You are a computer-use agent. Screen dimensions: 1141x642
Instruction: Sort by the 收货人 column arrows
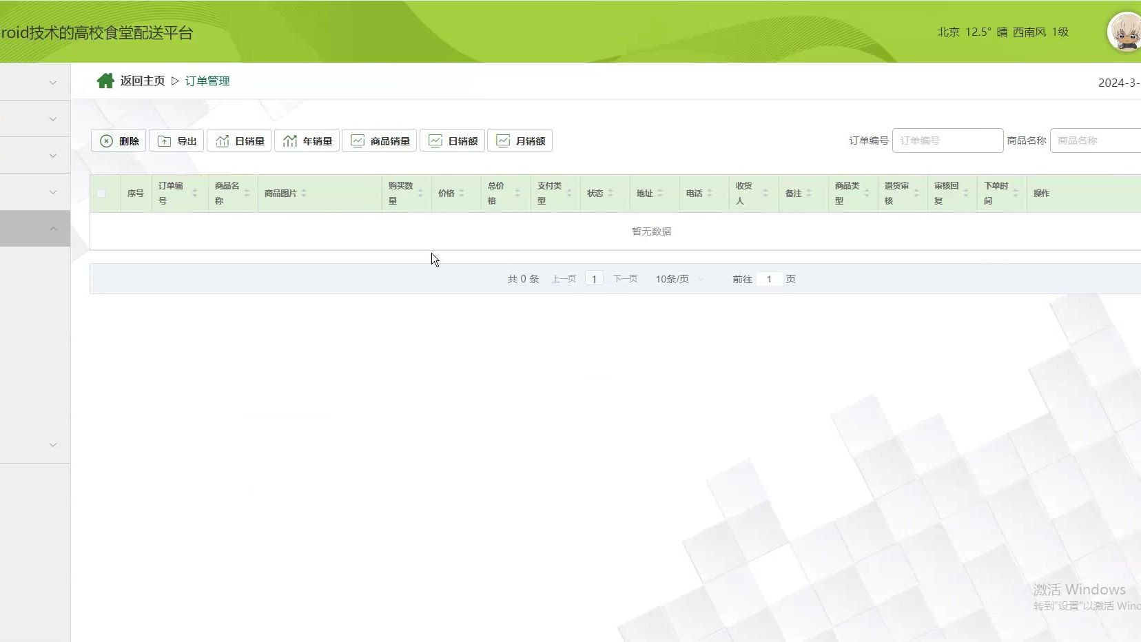pos(765,194)
